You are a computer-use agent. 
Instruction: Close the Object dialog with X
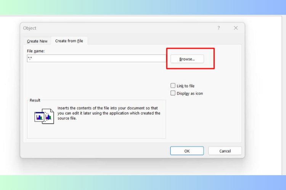click(x=236, y=28)
